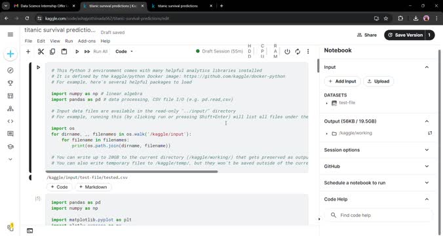Open Datasets table icon in sidebar

pyautogui.click(x=10, y=96)
